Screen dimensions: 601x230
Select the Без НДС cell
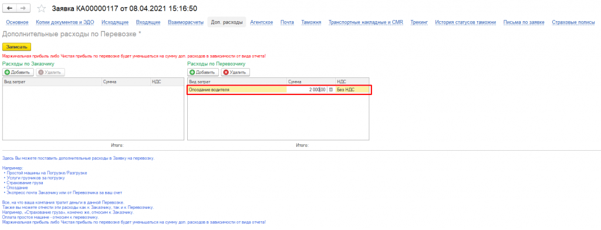coord(352,90)
